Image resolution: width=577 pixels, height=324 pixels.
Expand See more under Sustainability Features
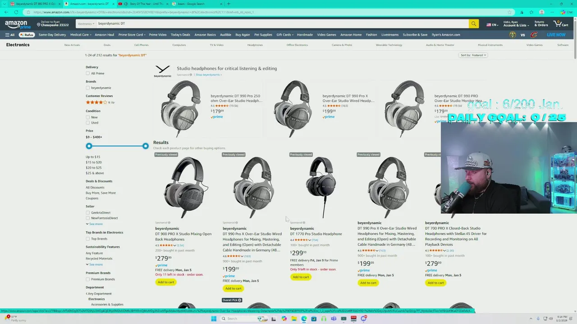94,264
